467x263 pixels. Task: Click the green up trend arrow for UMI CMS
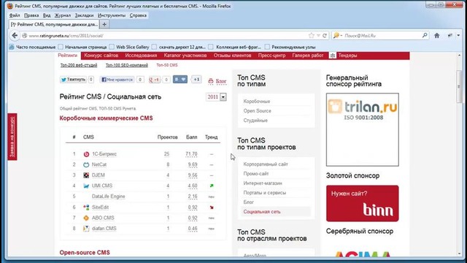point(212,186)
